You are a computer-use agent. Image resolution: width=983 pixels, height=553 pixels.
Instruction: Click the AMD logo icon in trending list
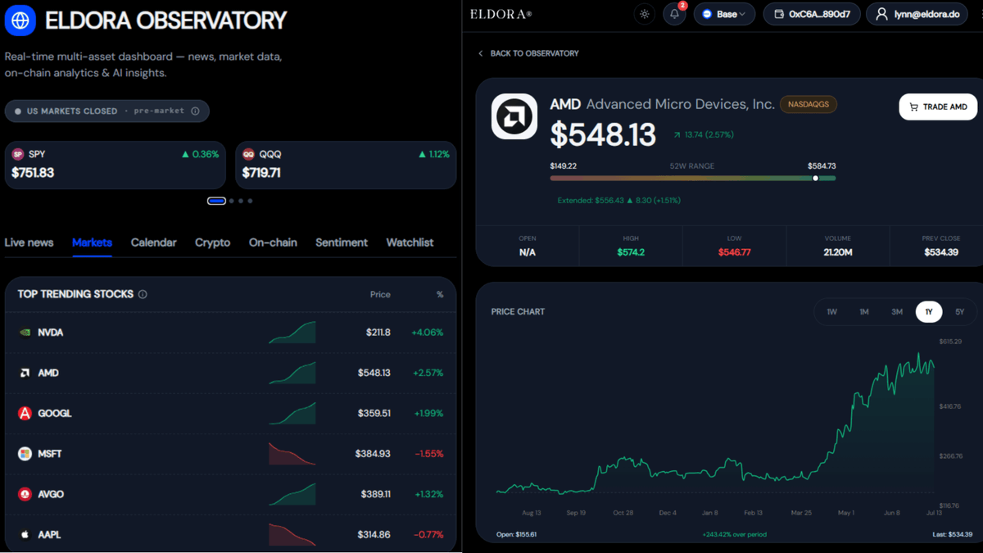pos(25,373)
